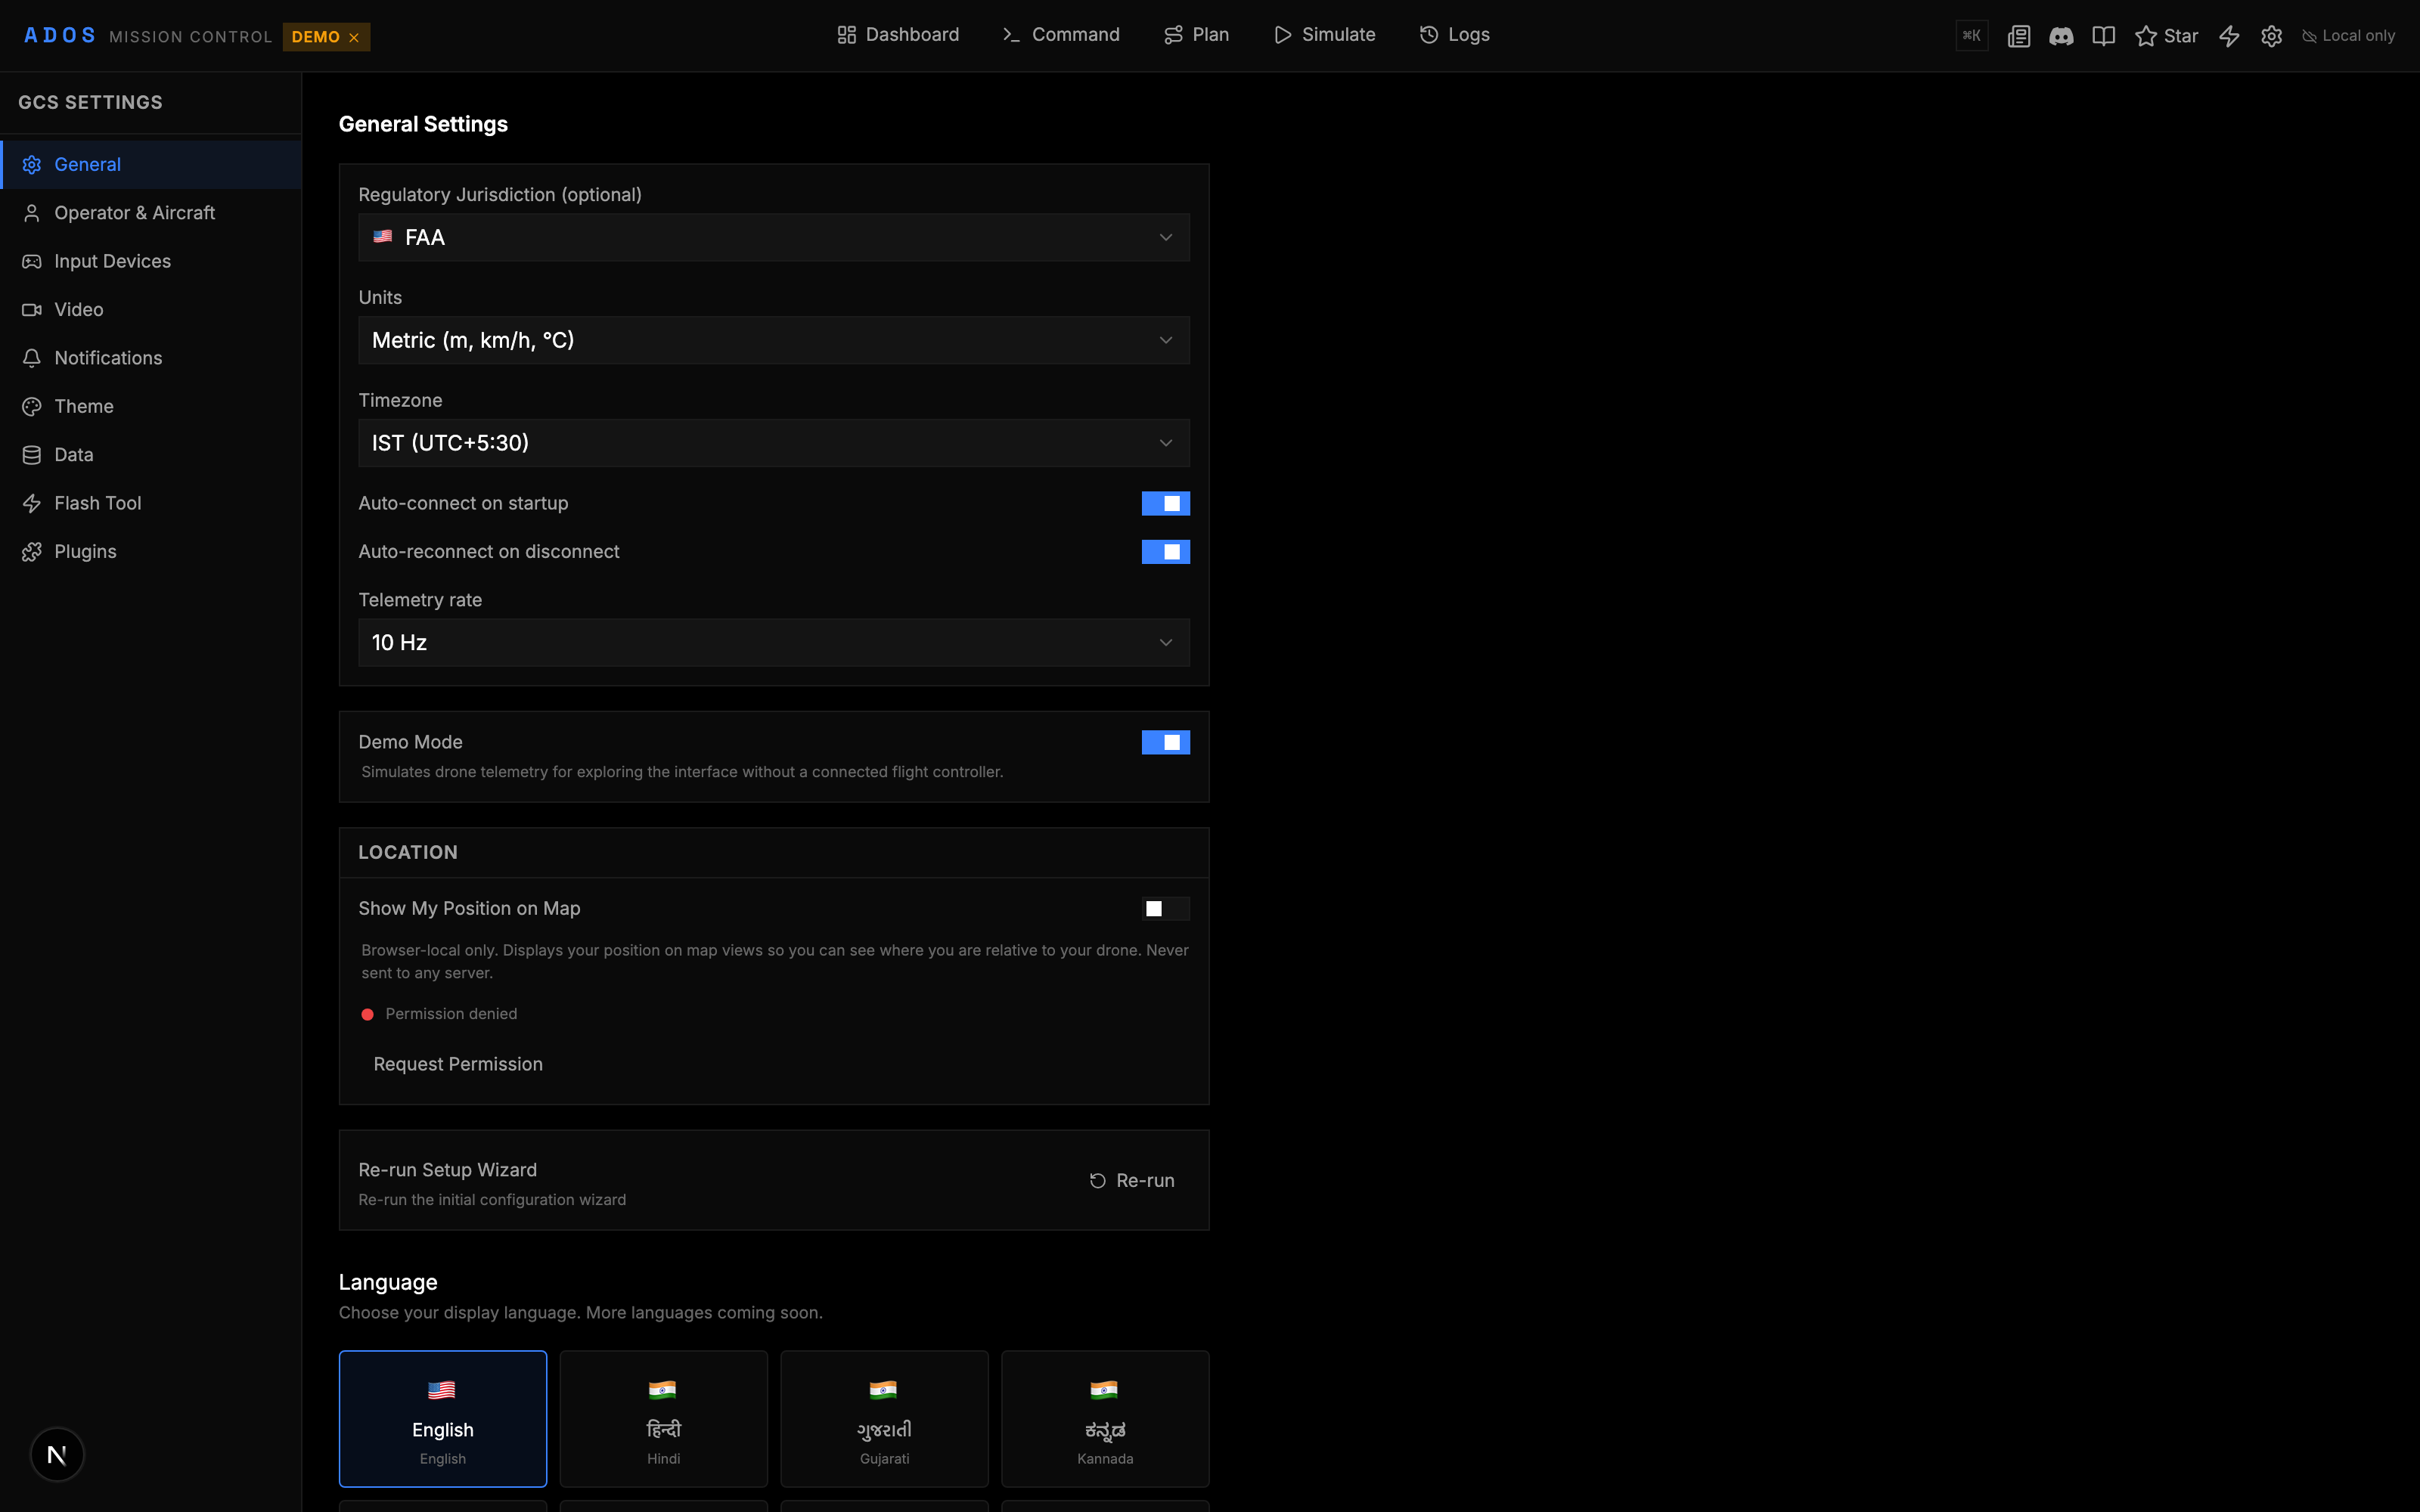Open Regulatory Jurisdiction FAA dropdown

(774, 237)
